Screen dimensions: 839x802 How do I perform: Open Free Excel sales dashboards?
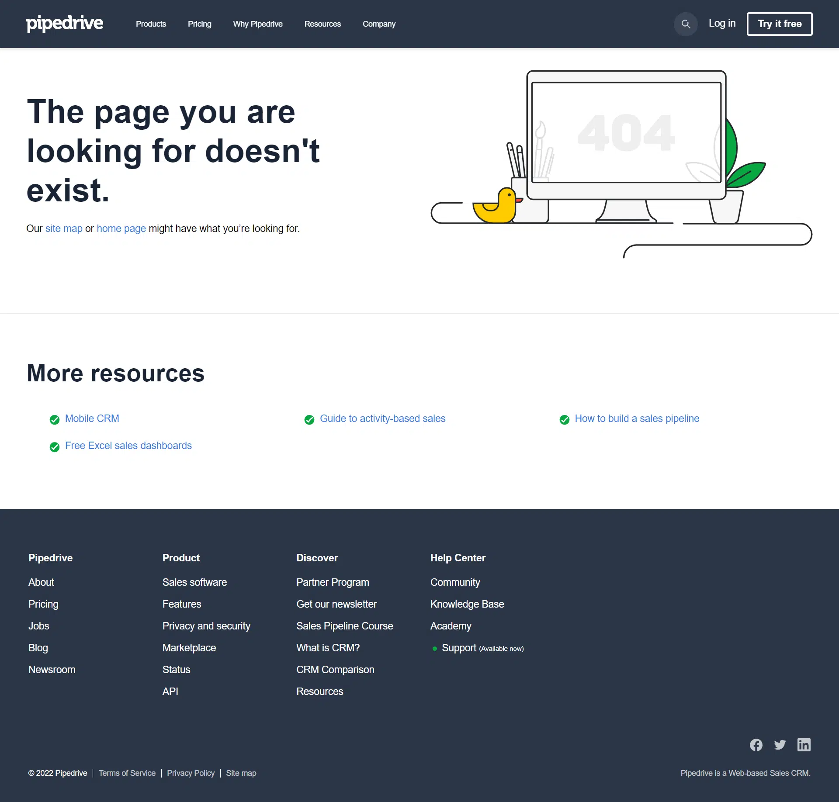point(128,446)
